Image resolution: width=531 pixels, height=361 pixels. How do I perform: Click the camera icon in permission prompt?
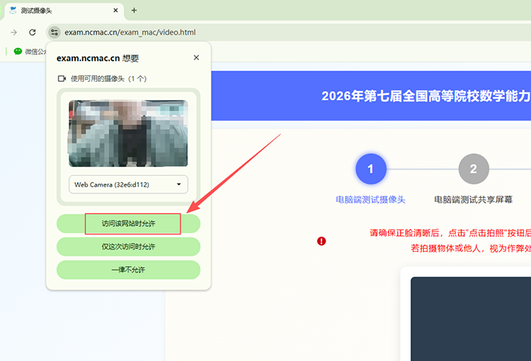pos(61,79)
